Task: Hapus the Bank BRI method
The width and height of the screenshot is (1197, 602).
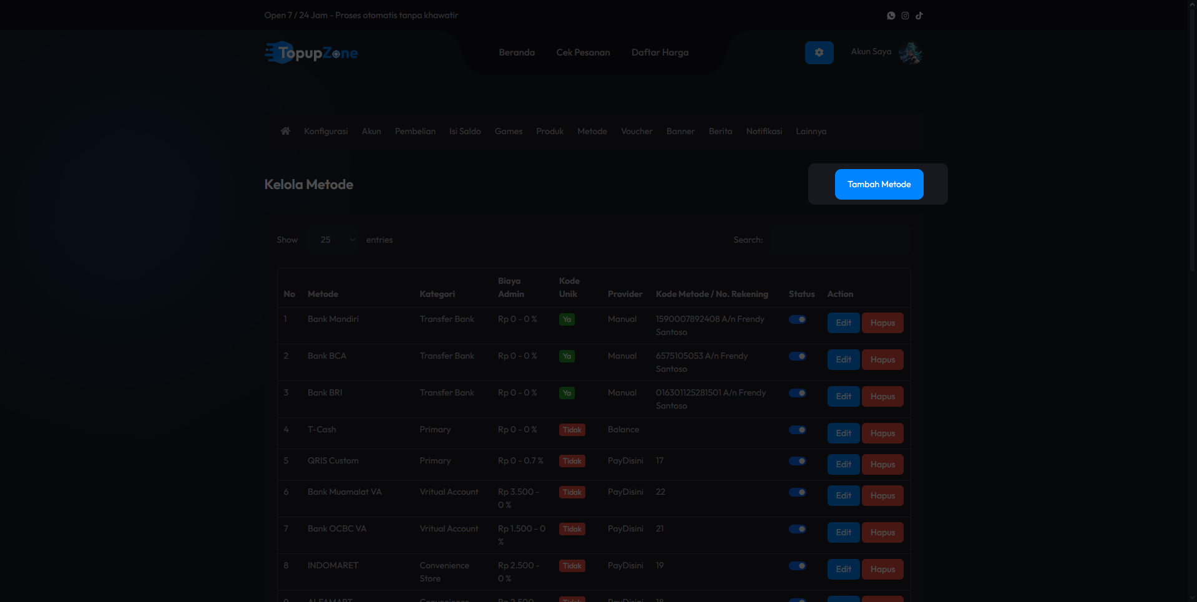Action: [x=882, y=396]
